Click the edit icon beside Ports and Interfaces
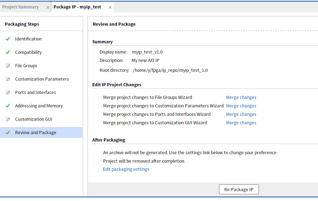 [8, 92]
